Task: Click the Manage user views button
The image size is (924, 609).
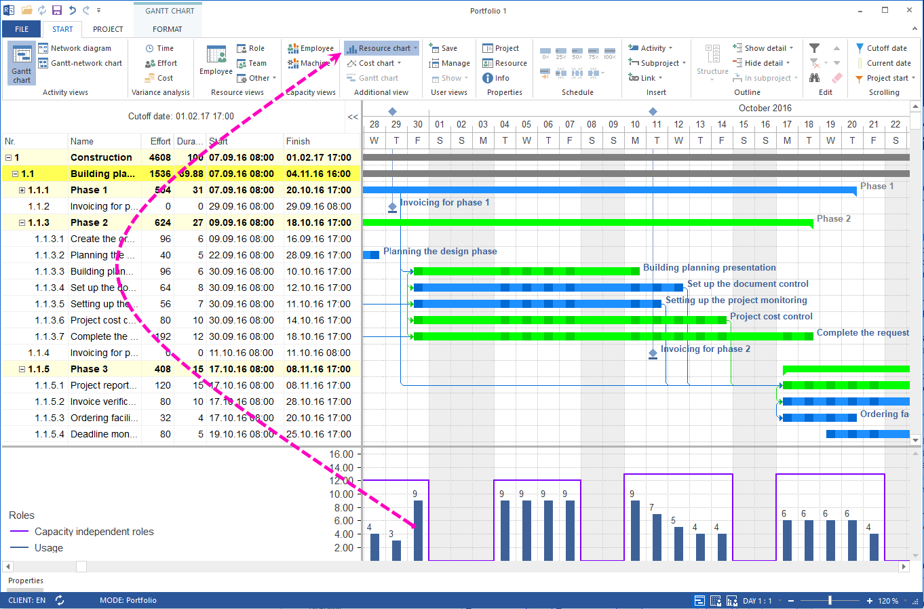Action: (x=449, y=63)
